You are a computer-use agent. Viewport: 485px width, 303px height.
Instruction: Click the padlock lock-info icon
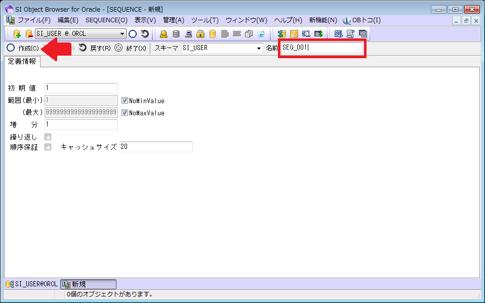point(200,34)
